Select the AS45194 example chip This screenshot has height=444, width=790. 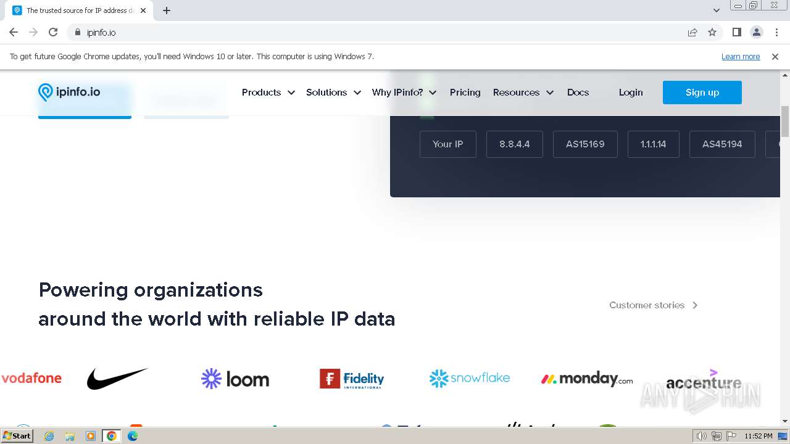722,144
